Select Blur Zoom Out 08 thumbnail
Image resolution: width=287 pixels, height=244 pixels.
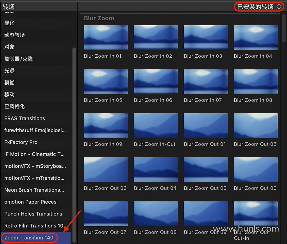(156, 214)
